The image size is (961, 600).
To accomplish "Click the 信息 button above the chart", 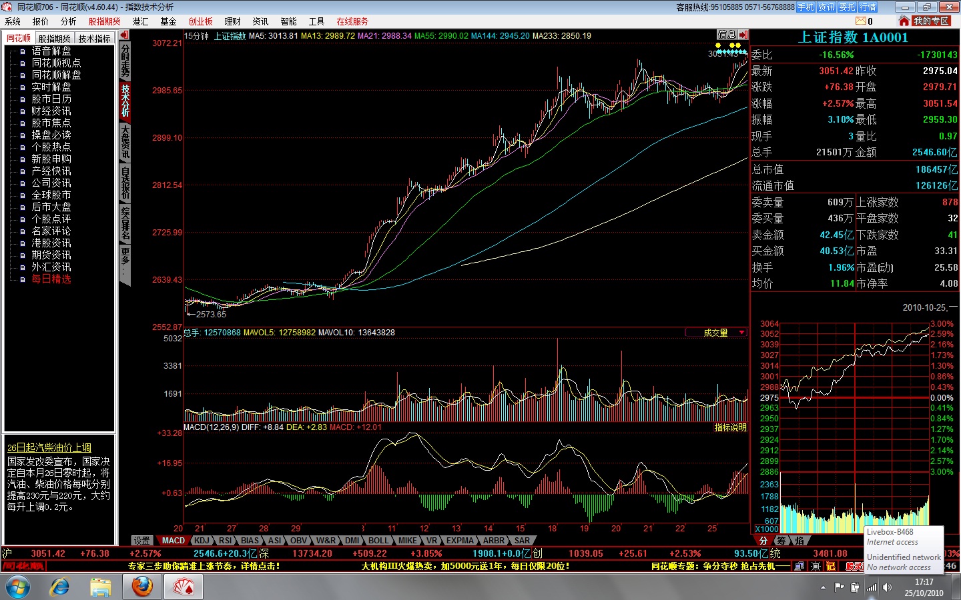I will [727, 35].
